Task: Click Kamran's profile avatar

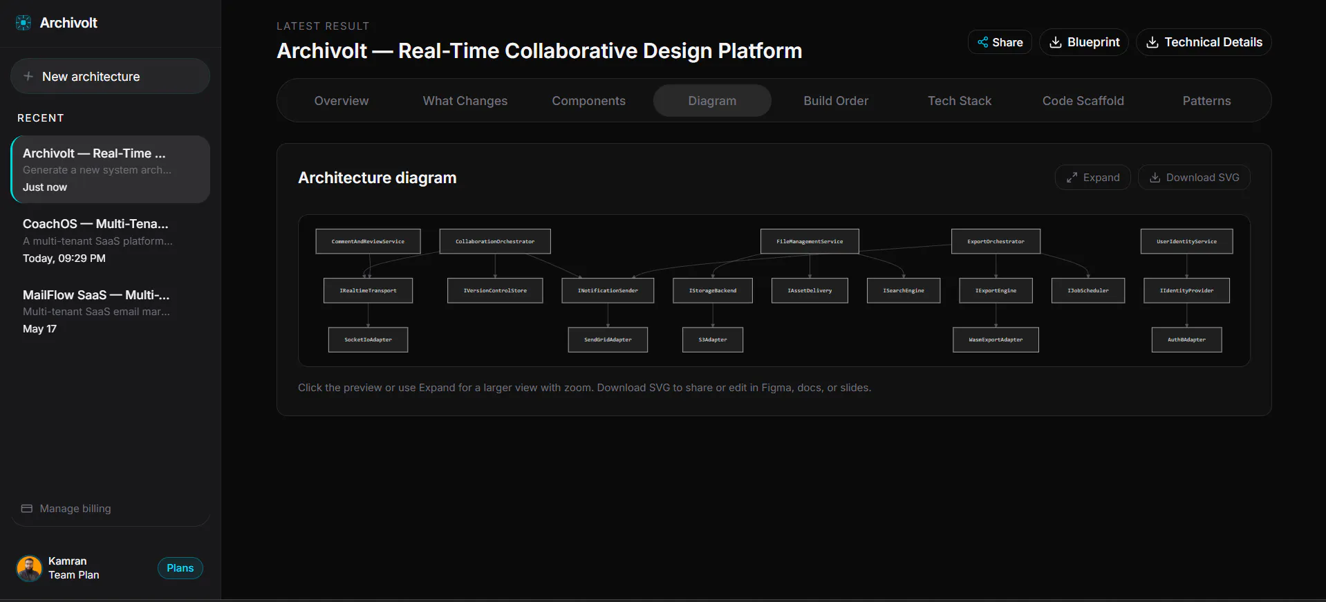Action: (29, 568)
